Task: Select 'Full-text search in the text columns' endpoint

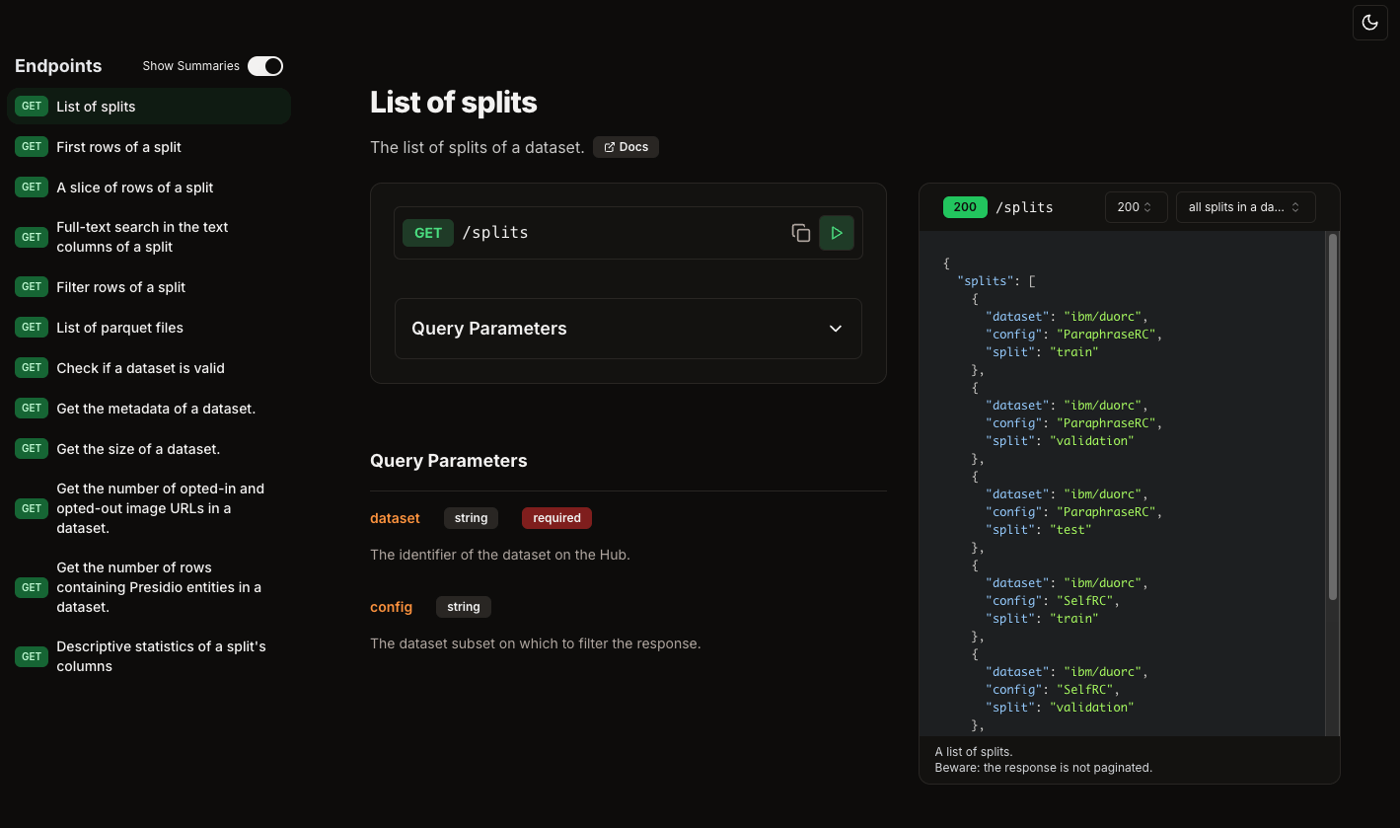Action: coord(143,237)
